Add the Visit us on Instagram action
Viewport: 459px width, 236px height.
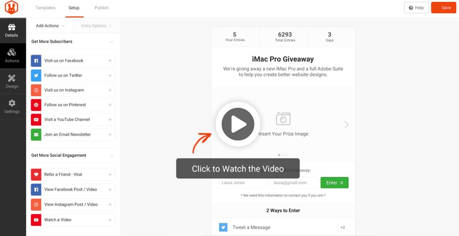(73, 90)
